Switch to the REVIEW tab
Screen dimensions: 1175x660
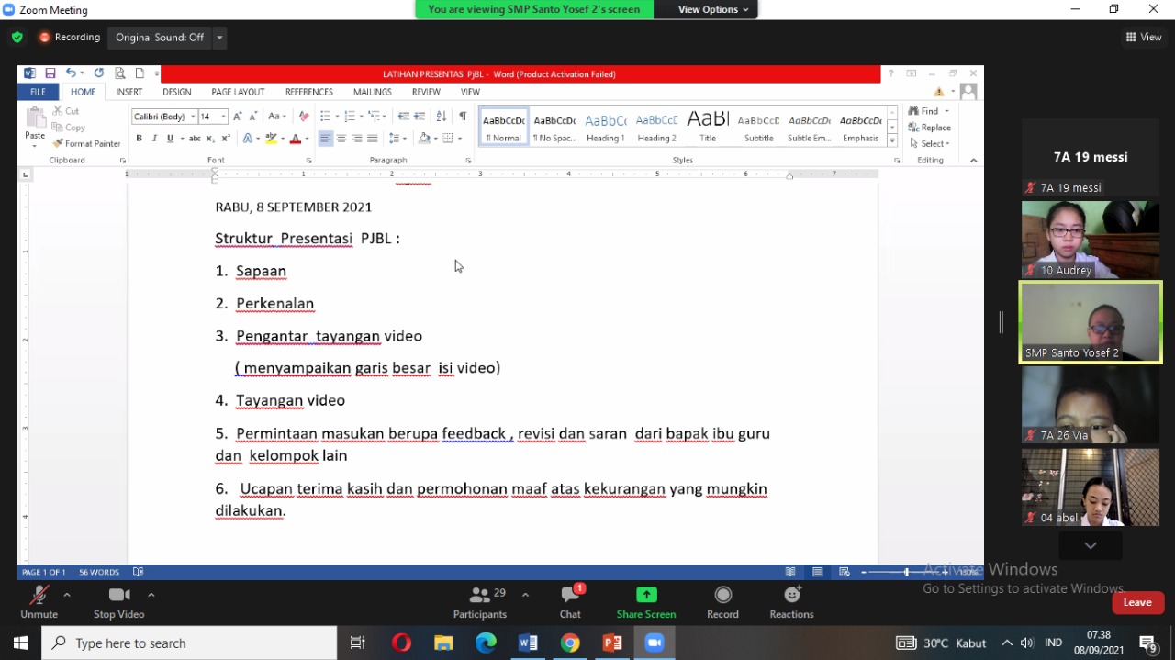[x=426, y=92]
